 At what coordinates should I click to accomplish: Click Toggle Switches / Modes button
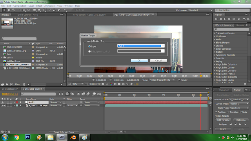64,132
